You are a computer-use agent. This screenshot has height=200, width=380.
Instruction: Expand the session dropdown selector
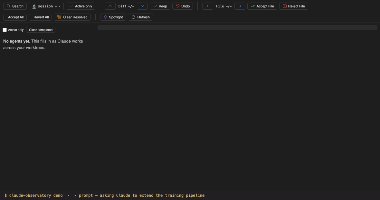pyautogui.click(x=46, y=6)
